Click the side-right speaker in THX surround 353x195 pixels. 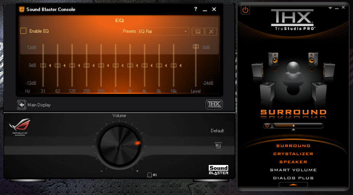pyautogui.click(x=329, y=71)
